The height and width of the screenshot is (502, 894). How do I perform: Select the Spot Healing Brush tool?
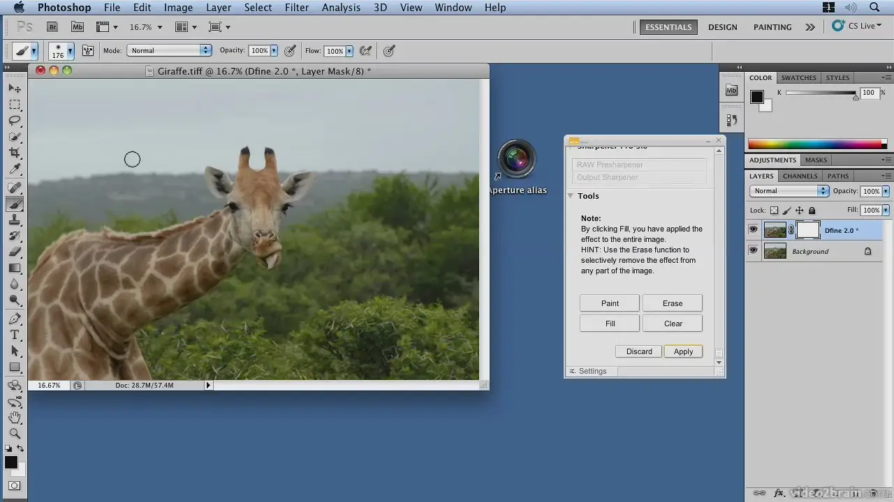[15, 188]
